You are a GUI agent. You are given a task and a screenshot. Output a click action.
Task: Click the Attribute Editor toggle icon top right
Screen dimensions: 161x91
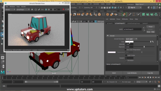click(x=154, y=8)
